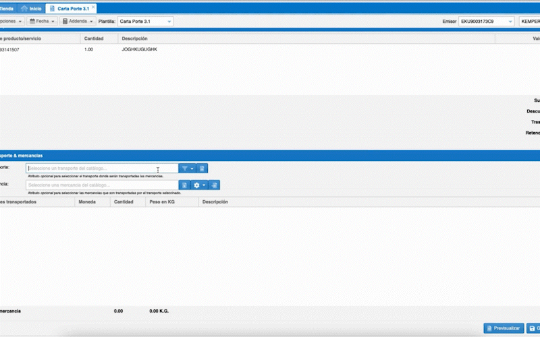540x337 pixels.
Task: Click the 'Peso en KG' column header
Action: click(163, 202)
